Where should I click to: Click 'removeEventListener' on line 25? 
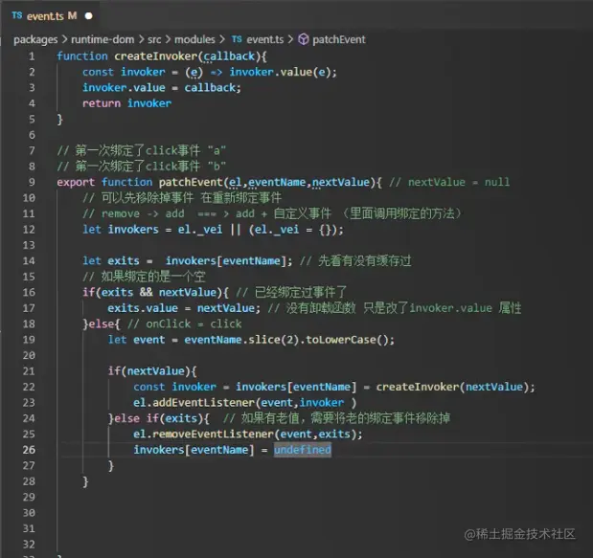(213, 435)
